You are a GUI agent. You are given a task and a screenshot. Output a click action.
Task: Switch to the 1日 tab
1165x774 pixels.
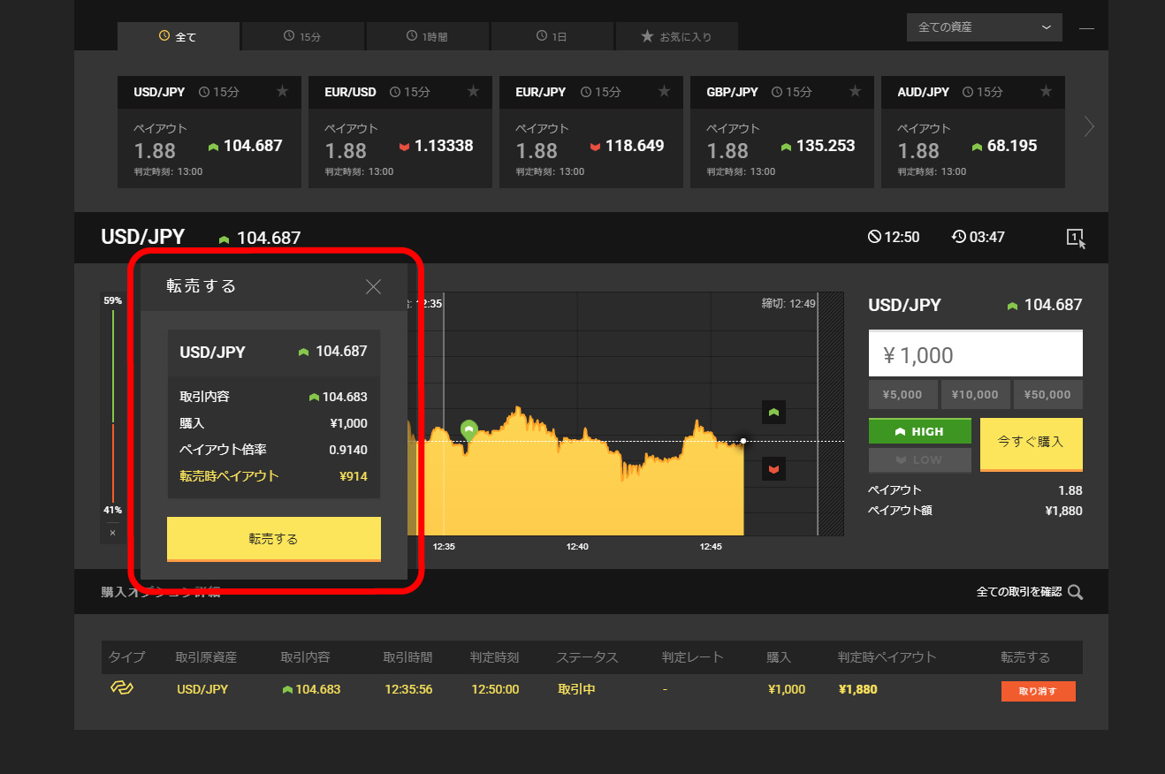click(x=552, y=36)
